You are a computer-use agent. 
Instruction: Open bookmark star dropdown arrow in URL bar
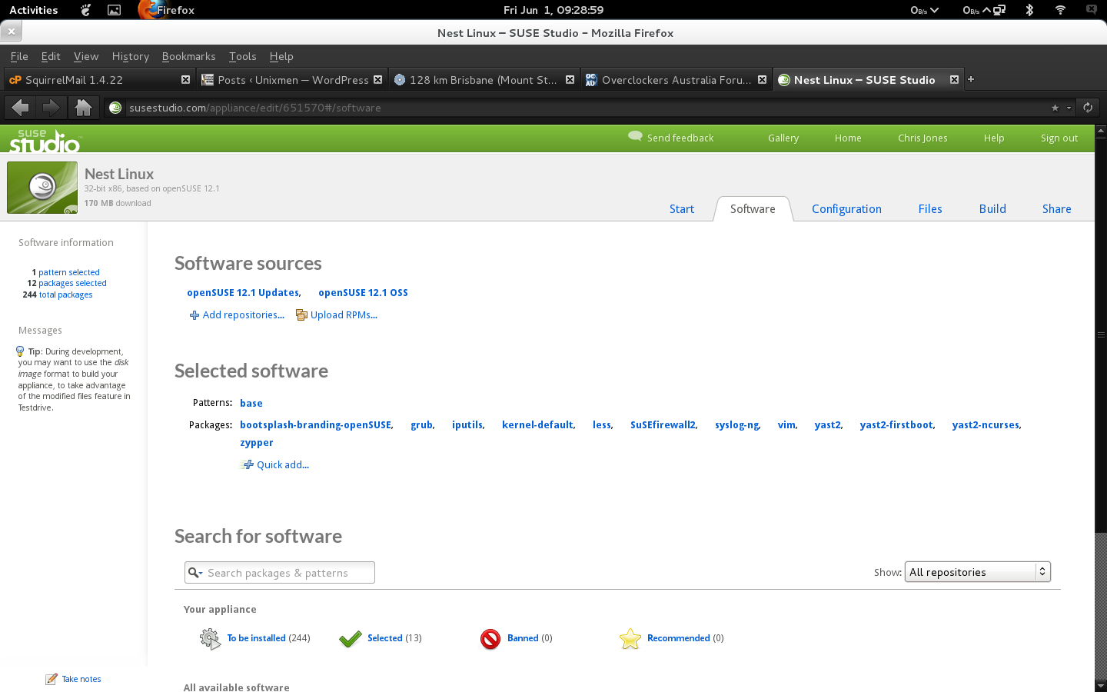(1069, 108)
